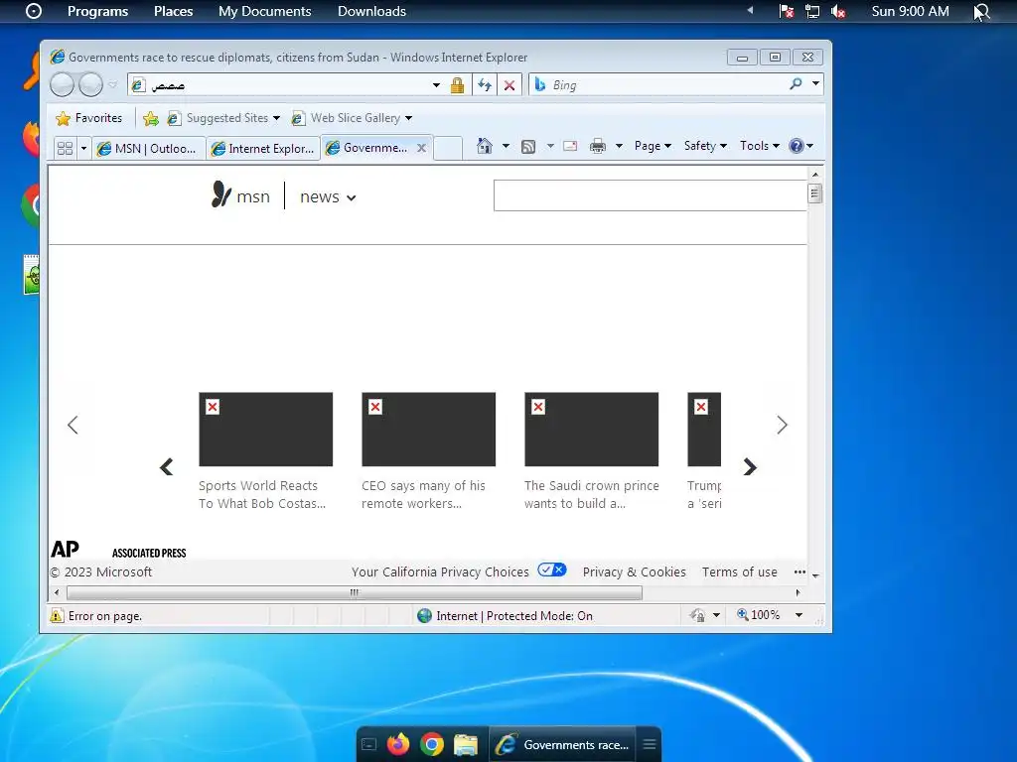Click the footer more options ellipsis
Viewport: 1017px width, 762px height.
tap(799, 571)
